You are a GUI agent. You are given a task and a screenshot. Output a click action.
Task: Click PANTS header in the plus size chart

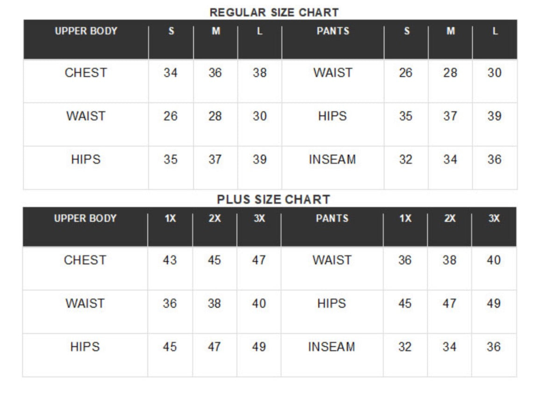(332, 219)
